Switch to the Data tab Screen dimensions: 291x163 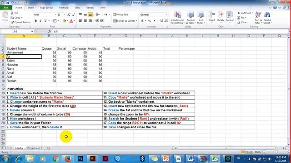click(x=78, y=8)
